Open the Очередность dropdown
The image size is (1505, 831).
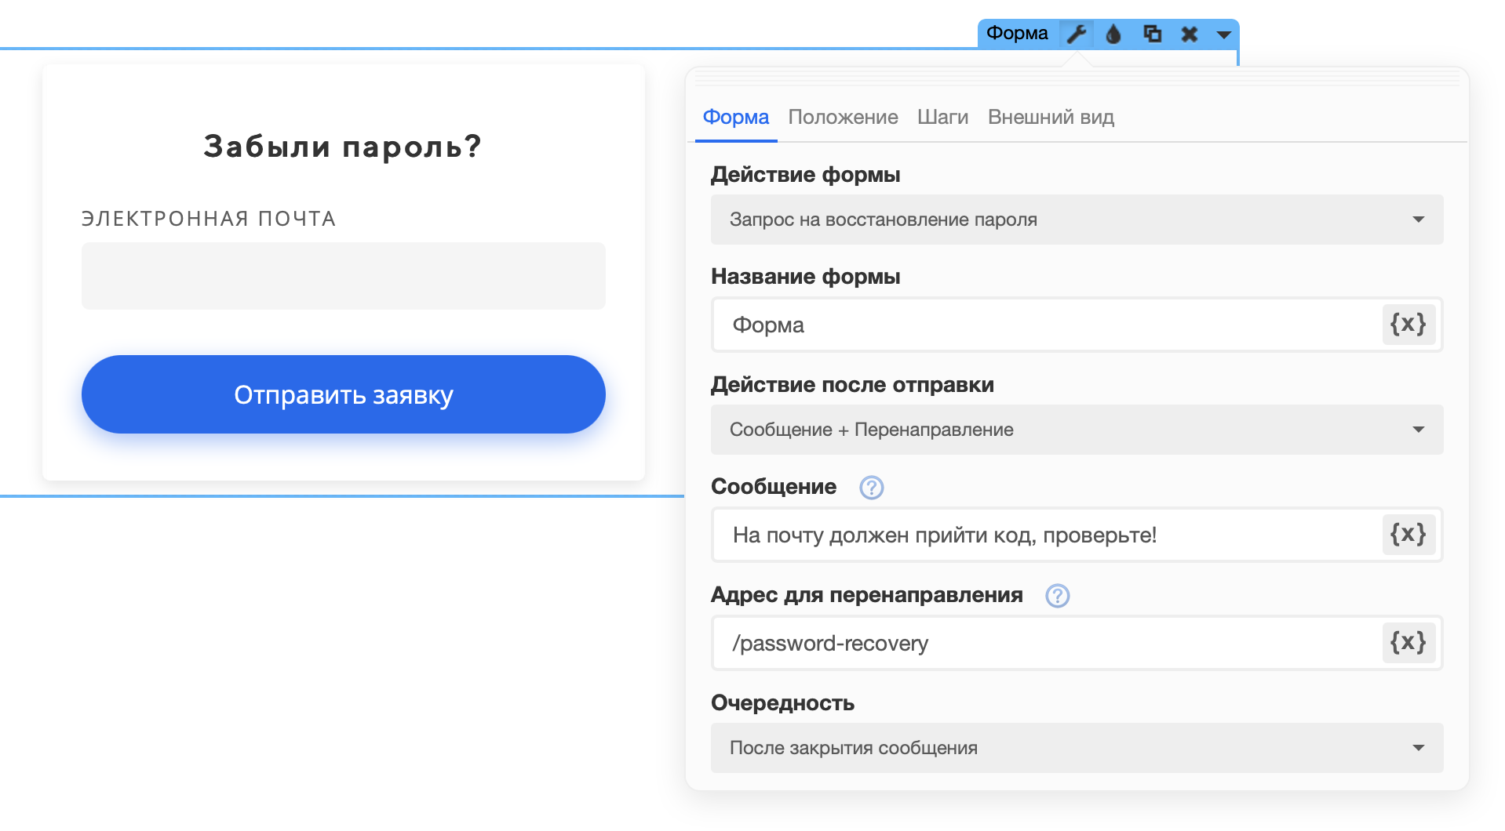tap(1077, 748)
